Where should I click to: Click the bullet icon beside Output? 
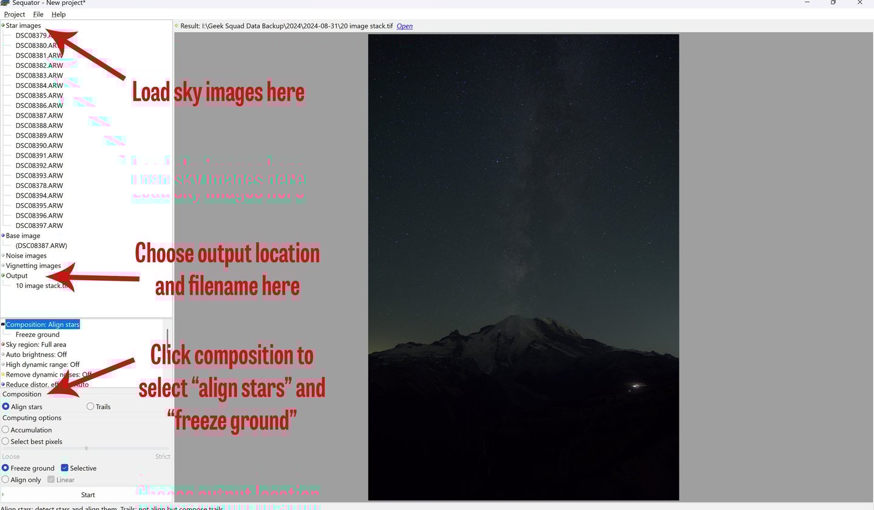tap(3, 275)
